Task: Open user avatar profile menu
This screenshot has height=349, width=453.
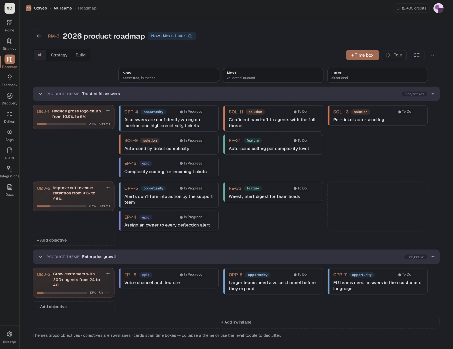Action: 439,8
